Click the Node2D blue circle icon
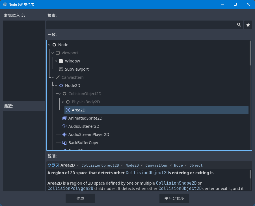The width and height of the screenshot is (255, 206). tap(61, 86)
